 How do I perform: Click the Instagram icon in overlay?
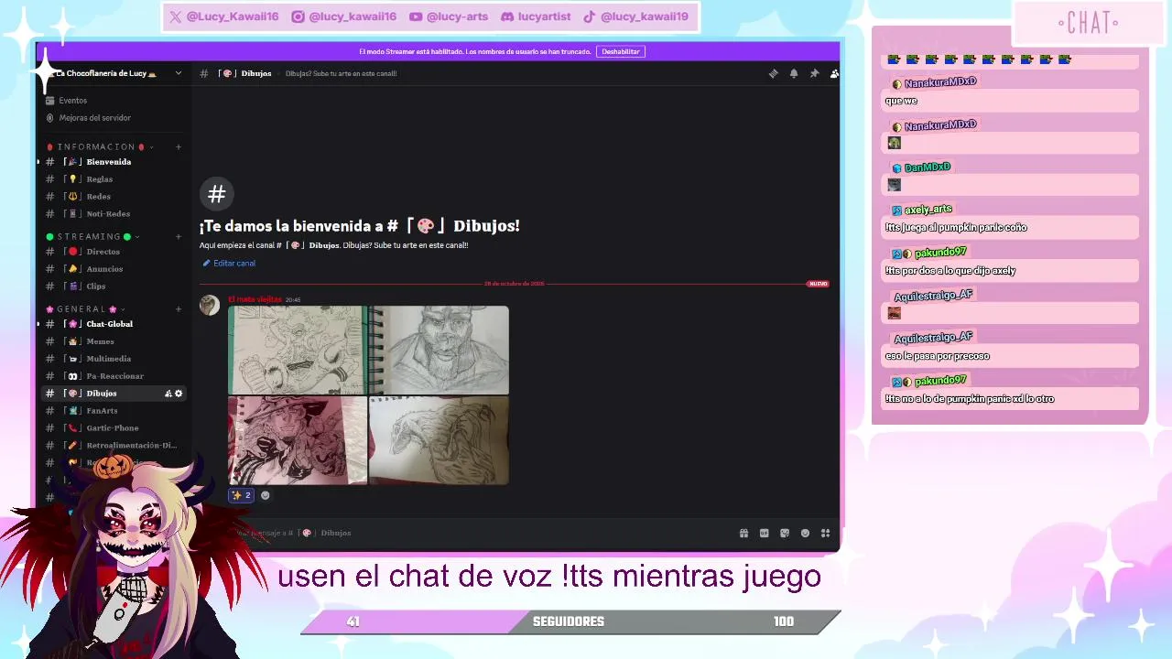point(298,16)
